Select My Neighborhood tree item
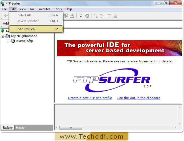Screen dimensions: 184x141 tap(24, 36)
